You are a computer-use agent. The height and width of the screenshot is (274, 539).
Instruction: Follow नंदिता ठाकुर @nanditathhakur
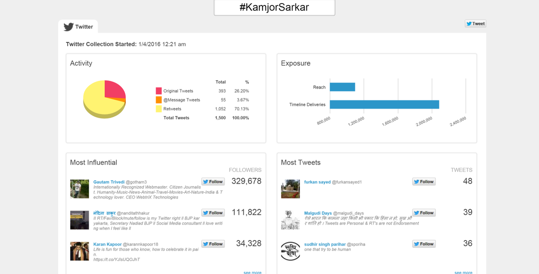point(213,213)
